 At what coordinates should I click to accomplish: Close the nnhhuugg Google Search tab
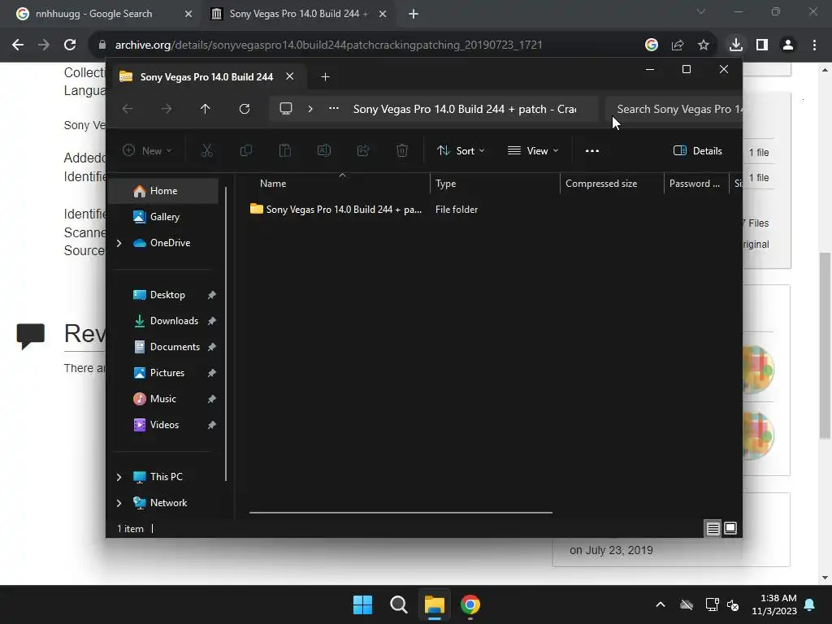pos(188,15)
